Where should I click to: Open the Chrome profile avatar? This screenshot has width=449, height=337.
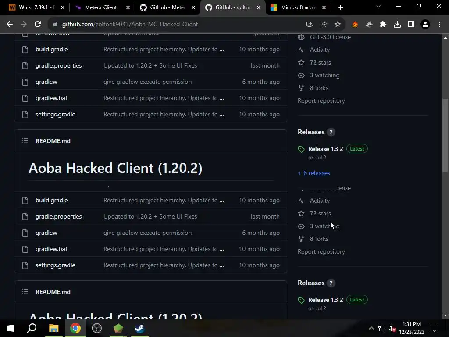(x=425, y=25)
